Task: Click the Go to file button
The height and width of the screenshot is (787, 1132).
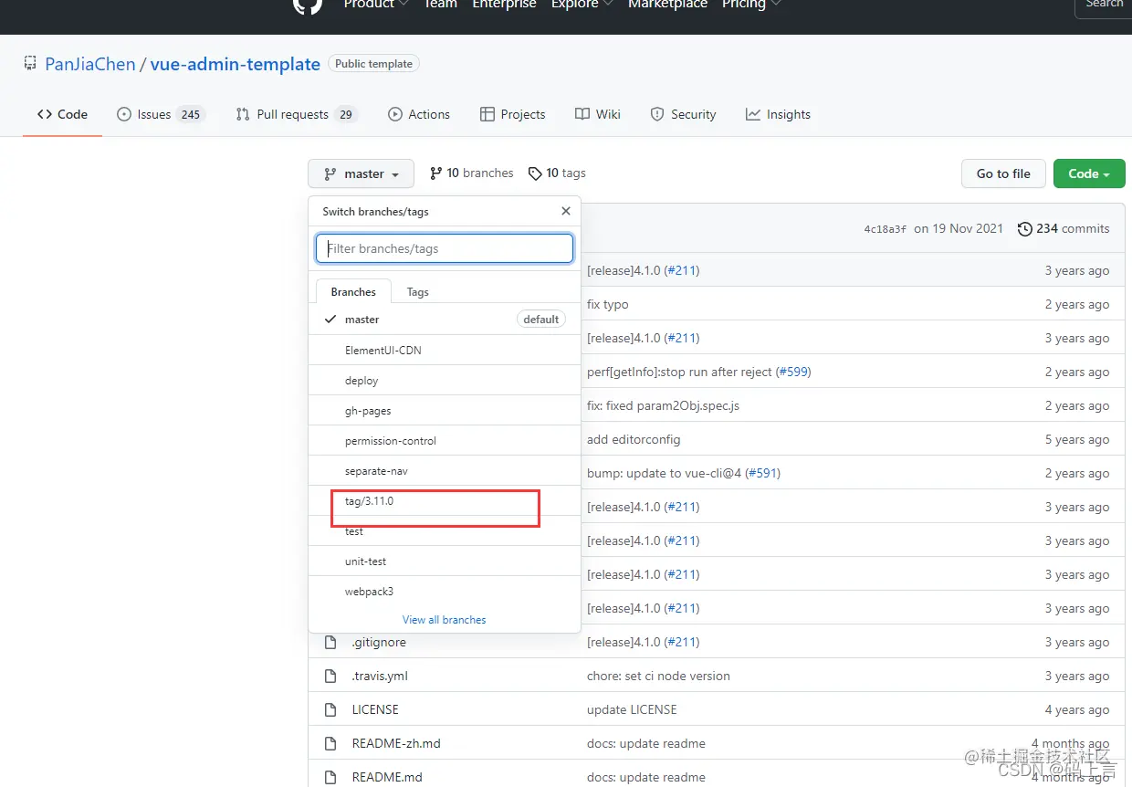Action: pyautogui.click(x=1003, y=173)
